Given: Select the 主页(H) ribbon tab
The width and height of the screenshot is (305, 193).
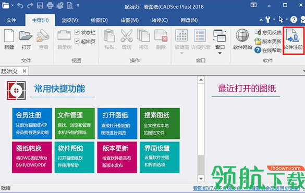Looking at the screenshot, I should tap(40, 20).
